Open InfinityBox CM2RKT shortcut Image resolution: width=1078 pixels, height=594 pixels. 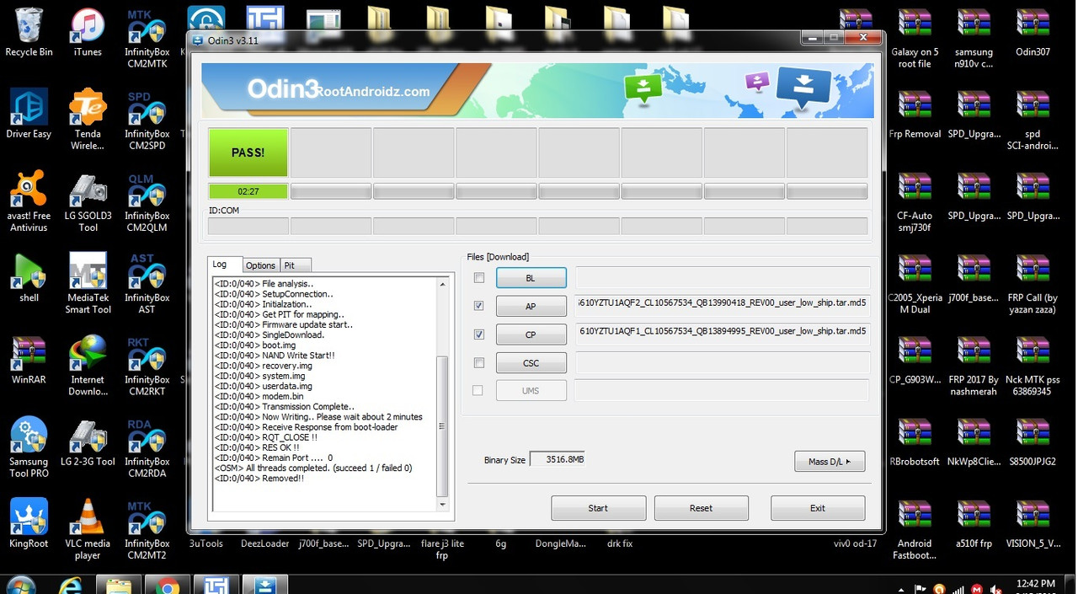click(x=147, y=367)
